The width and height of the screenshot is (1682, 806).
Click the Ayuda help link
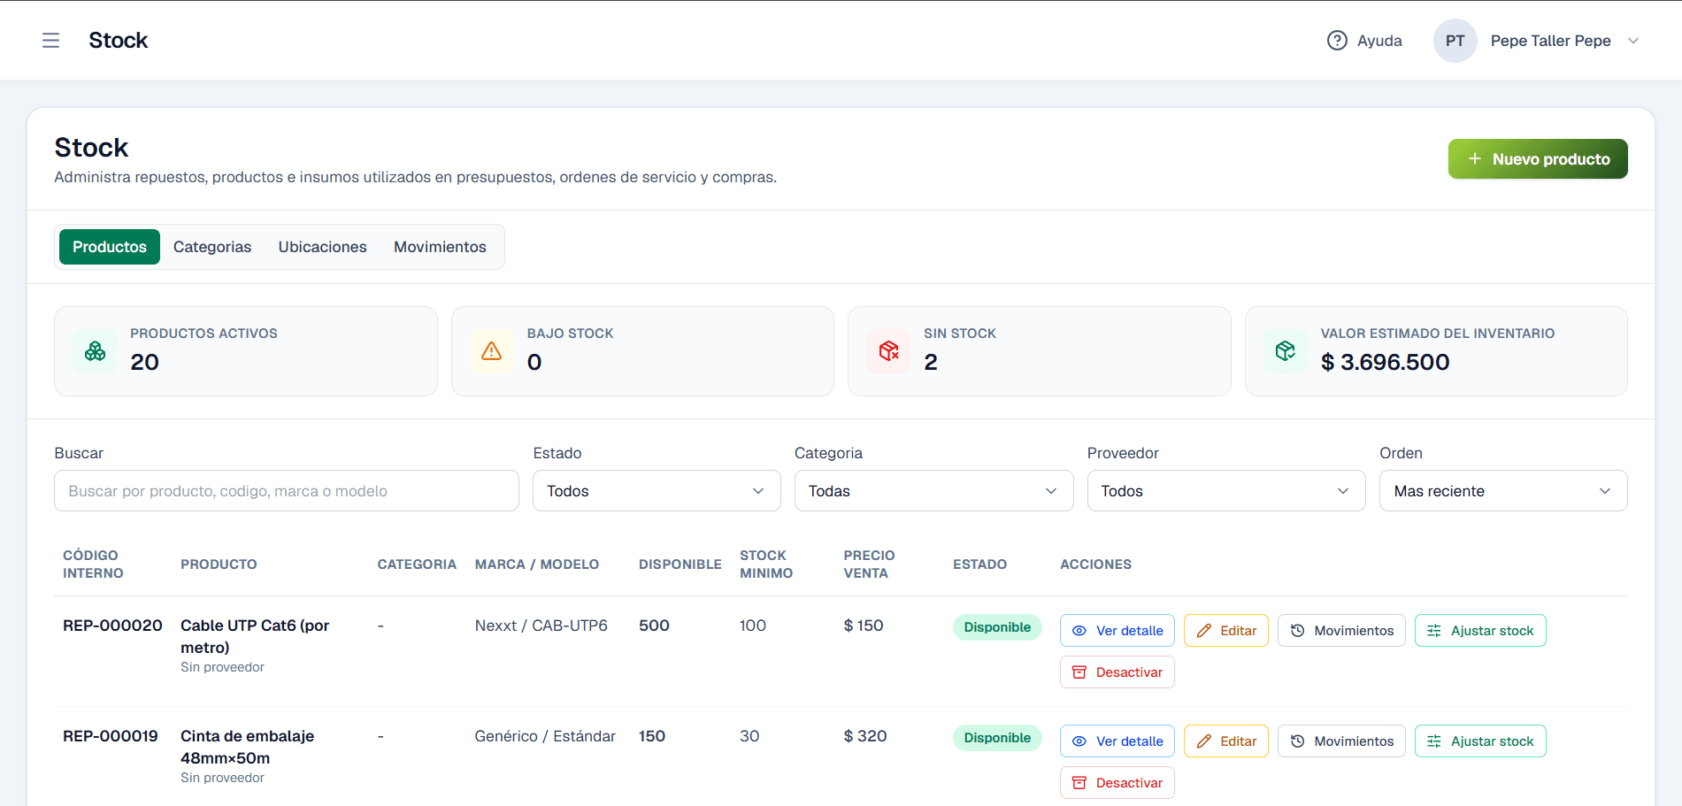click(x=1364, y=41)
